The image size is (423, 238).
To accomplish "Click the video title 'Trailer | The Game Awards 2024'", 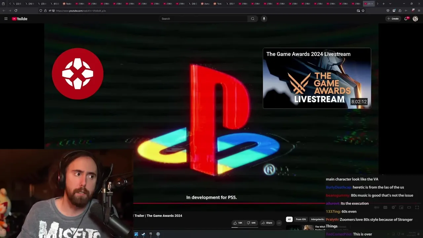I will pos(158,216).
